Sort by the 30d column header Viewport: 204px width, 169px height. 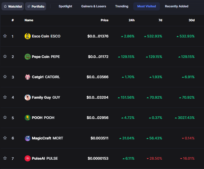point(192,20)
